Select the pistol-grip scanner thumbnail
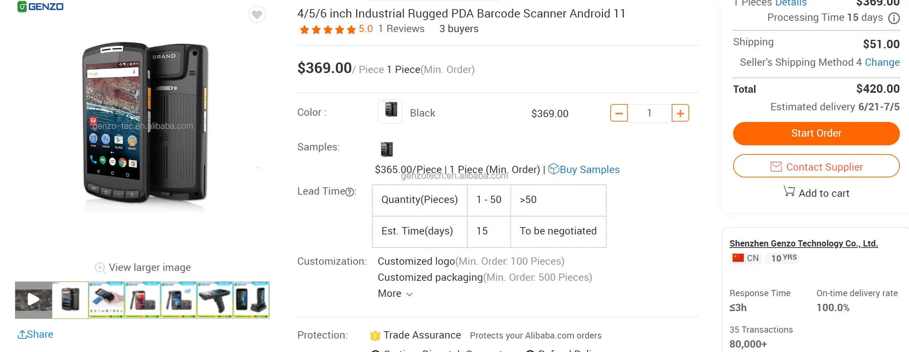This screenshot has width=909, height=352. pyautogui.click(x=214, y=299)
